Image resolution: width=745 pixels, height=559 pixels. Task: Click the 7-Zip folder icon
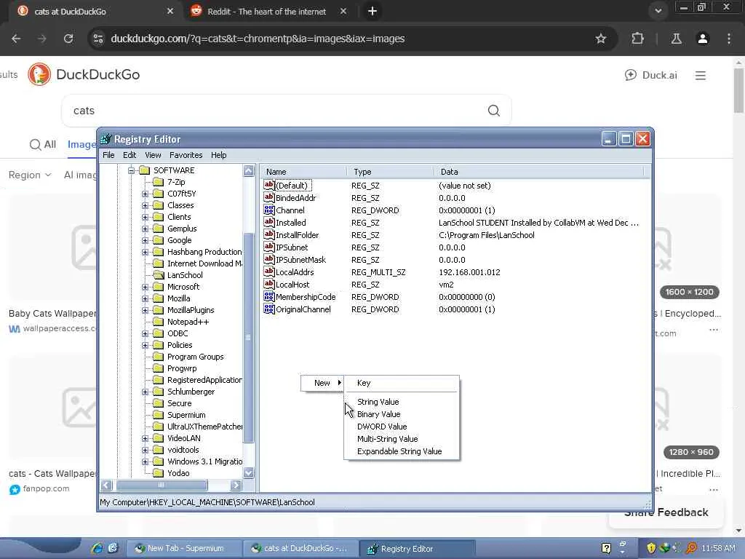click(x=158, y=182)
